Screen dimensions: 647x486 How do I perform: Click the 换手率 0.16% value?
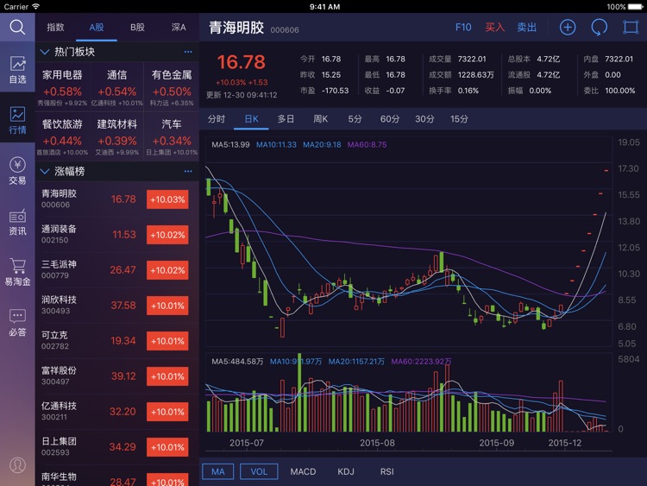pyautogui.click(x=468, y=91)
